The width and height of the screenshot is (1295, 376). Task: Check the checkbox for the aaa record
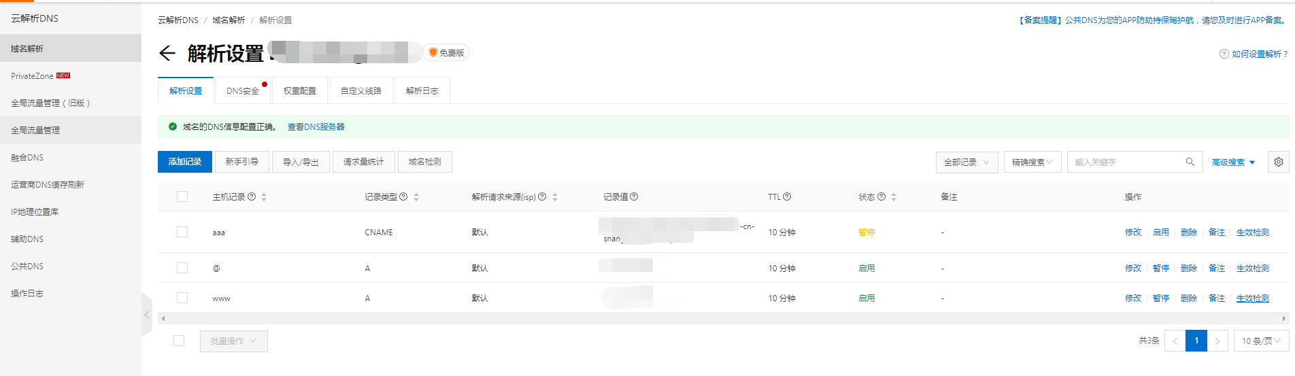(x=182, y=232)
